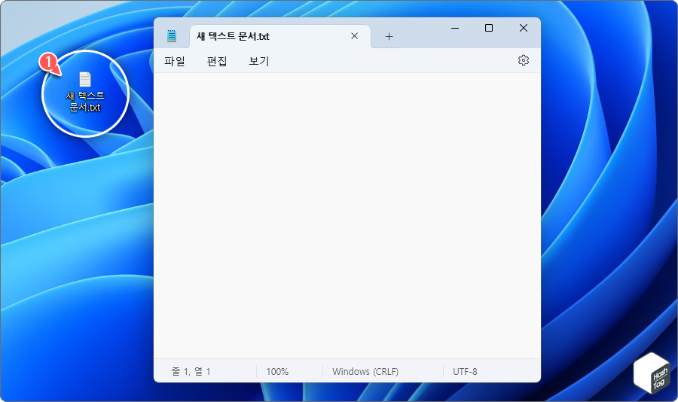The image size is (678, 402).
Task: Click the Windows (CRLF) line ending indicator
Action: click(365, 371)
